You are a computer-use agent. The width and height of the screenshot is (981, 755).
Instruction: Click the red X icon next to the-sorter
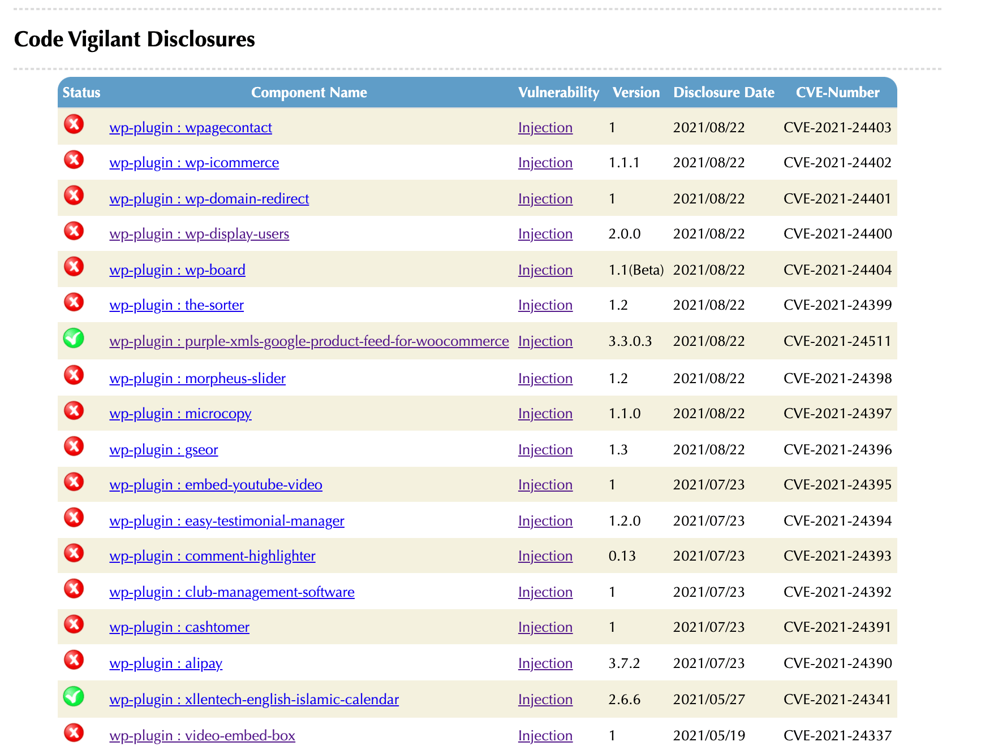74,302
